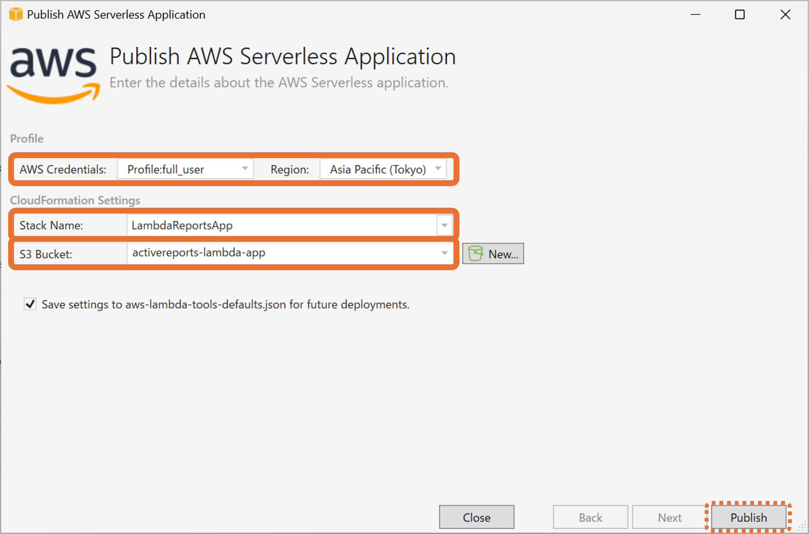Expand the Stack Name dropdown arrow
Image resolution: width=809 pixels, height=534 pixels.
click(x=445, y=225)
